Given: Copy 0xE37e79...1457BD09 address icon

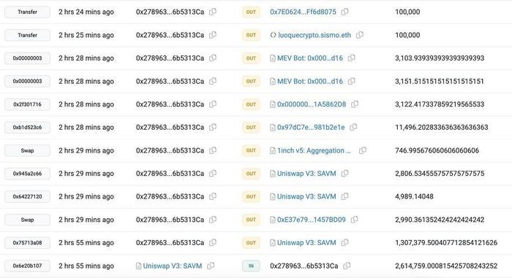Looking at the screenshot, I should tap(354, 220).
